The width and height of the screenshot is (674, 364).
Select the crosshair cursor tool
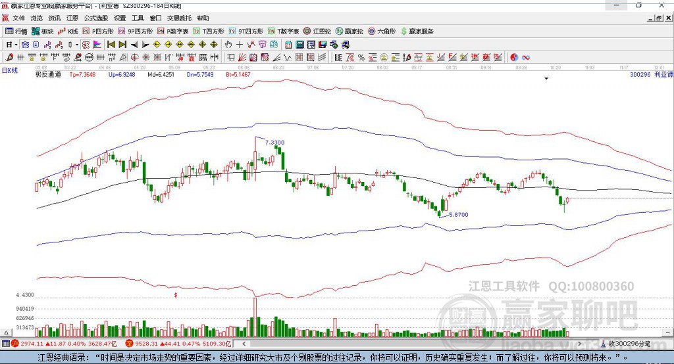pyautogui.click(x=240, y=45)
